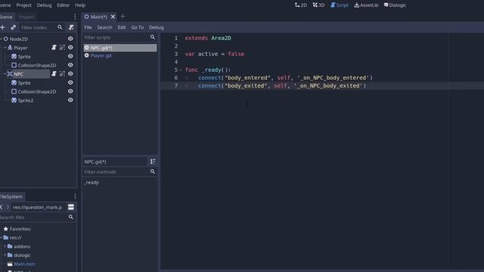Open the NPC node script icon
This screenshot has width=484, height=272.
pyautogui.click(x=54, y=74)
